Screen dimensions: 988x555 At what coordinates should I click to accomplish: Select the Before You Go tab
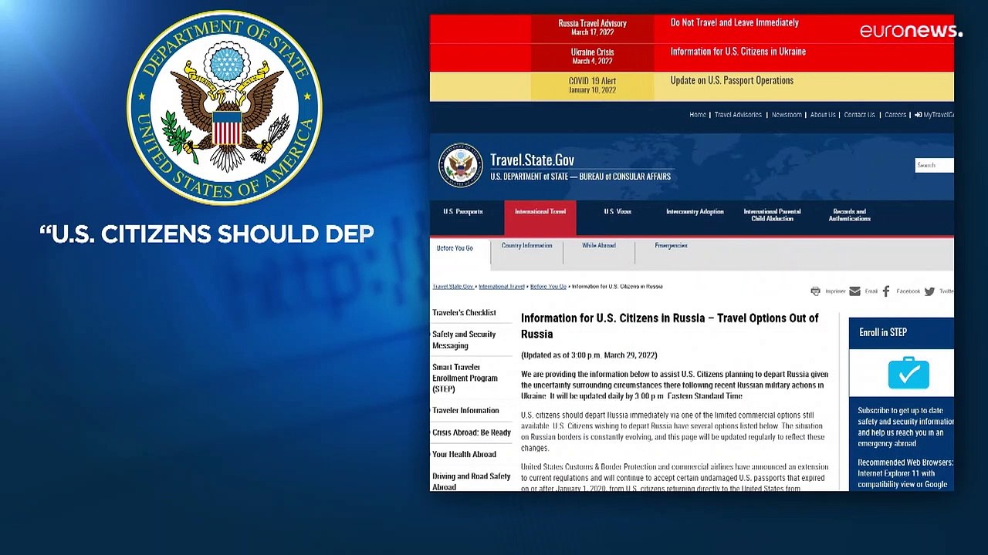coord(455,249)
